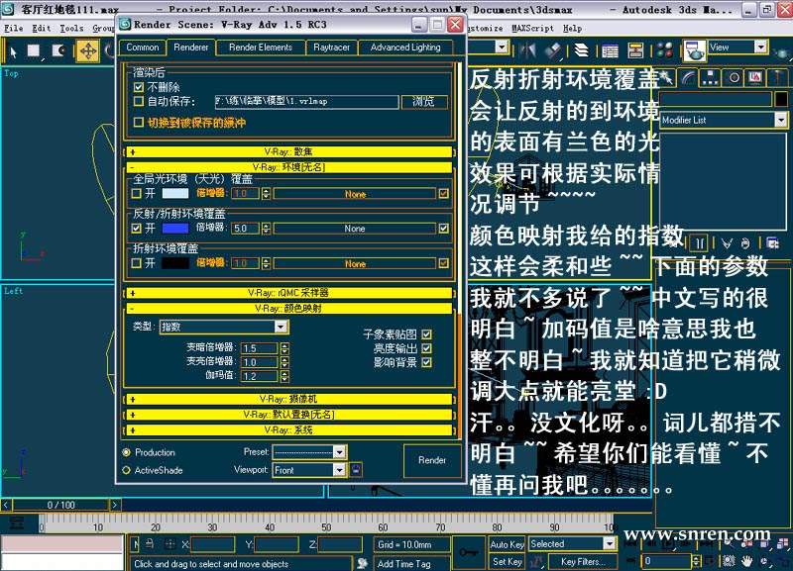
Task: Choose the rectangular selection region tool
Action: [34, 51]
